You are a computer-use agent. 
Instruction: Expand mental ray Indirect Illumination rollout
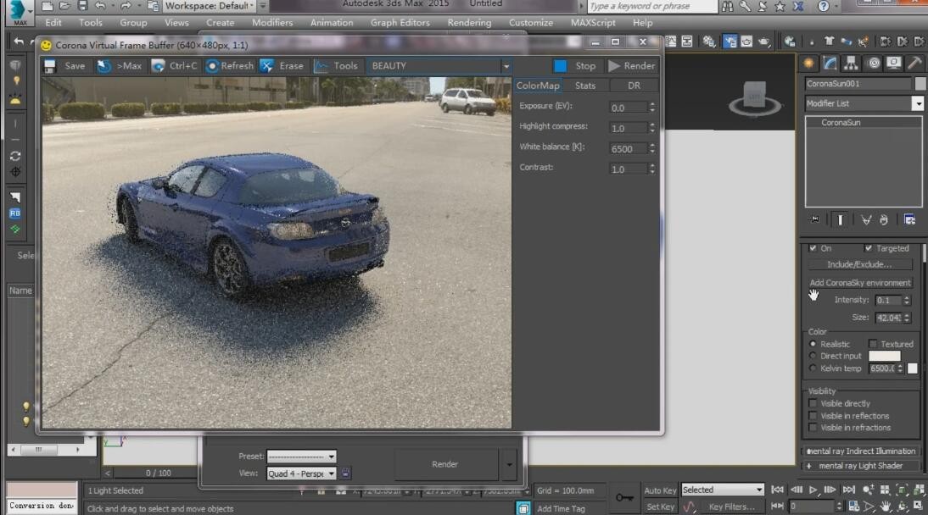861,451
